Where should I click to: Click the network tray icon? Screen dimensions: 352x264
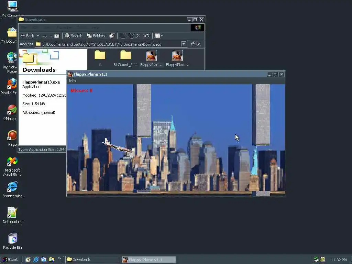317,259
